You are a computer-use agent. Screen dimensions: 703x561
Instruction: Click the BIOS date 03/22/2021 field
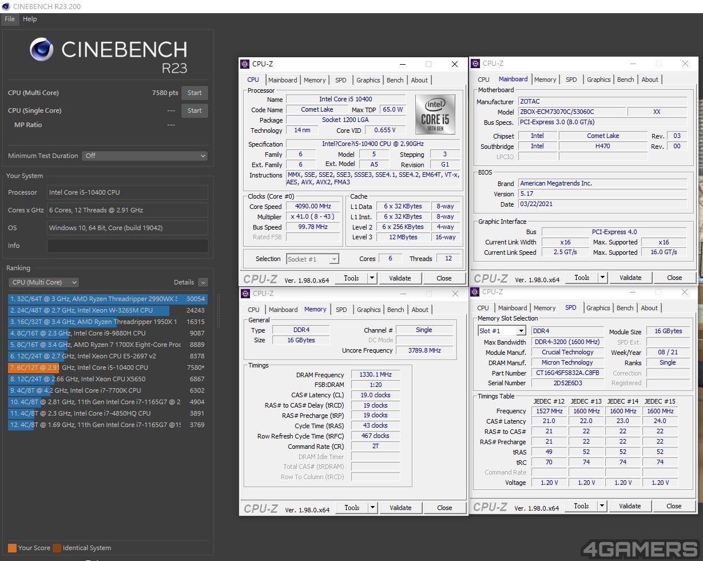(603, 204)
